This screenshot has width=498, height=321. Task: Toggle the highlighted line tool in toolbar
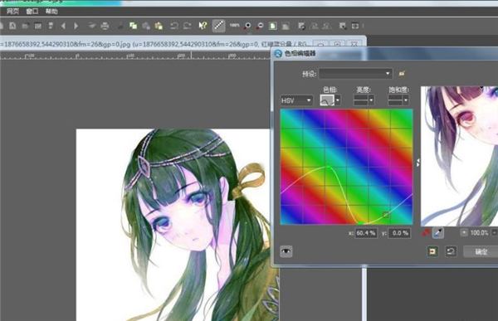point(218,26)
